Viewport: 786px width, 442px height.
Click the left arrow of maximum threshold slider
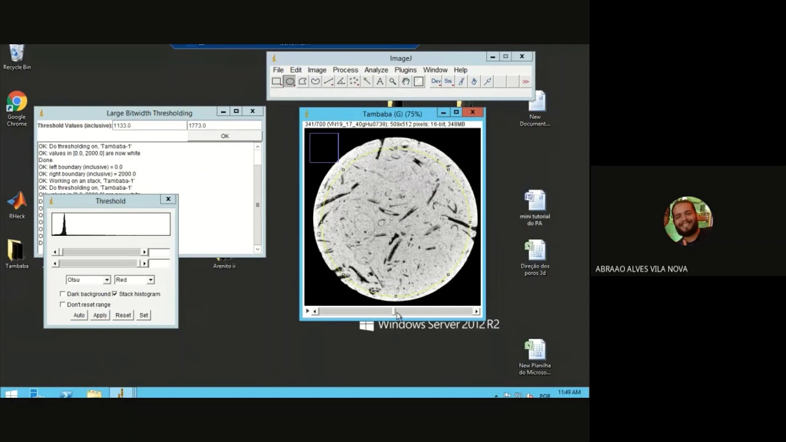coord(55,263)
